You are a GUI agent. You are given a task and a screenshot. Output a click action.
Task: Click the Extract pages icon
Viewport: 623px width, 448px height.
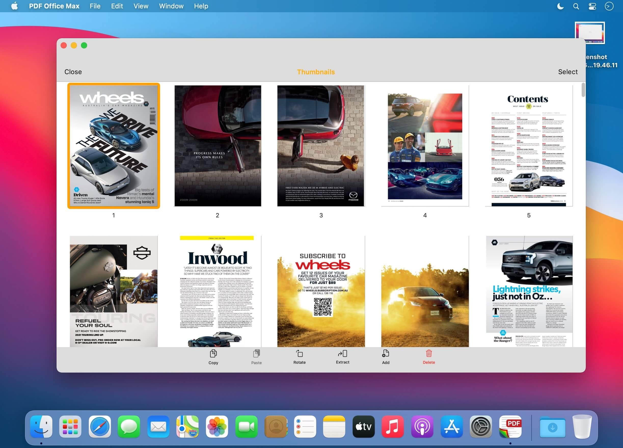click(x=343, y=354)
